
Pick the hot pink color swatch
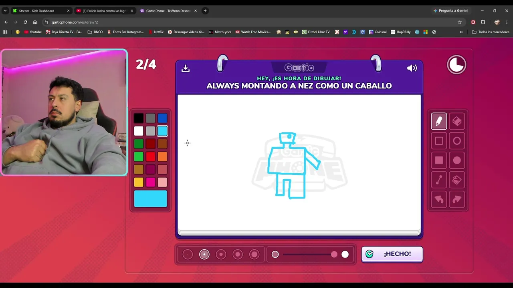[150, 182]
